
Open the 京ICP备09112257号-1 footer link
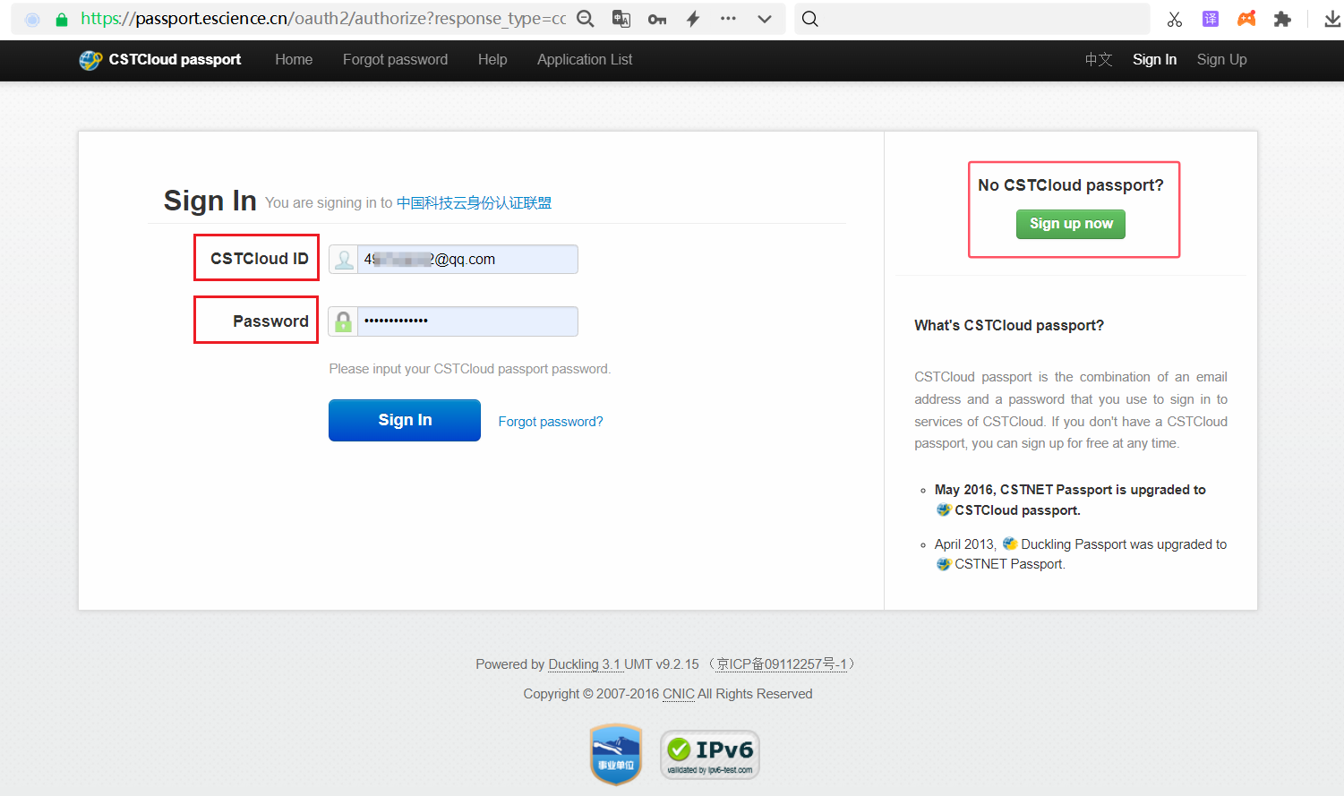coord(782,664)
